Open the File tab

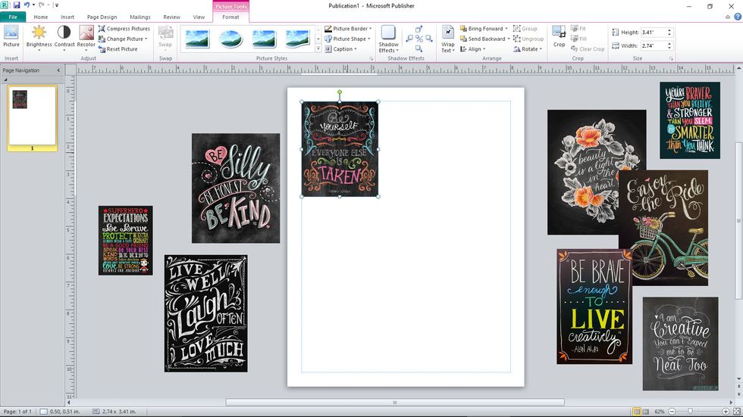[13, 17]
